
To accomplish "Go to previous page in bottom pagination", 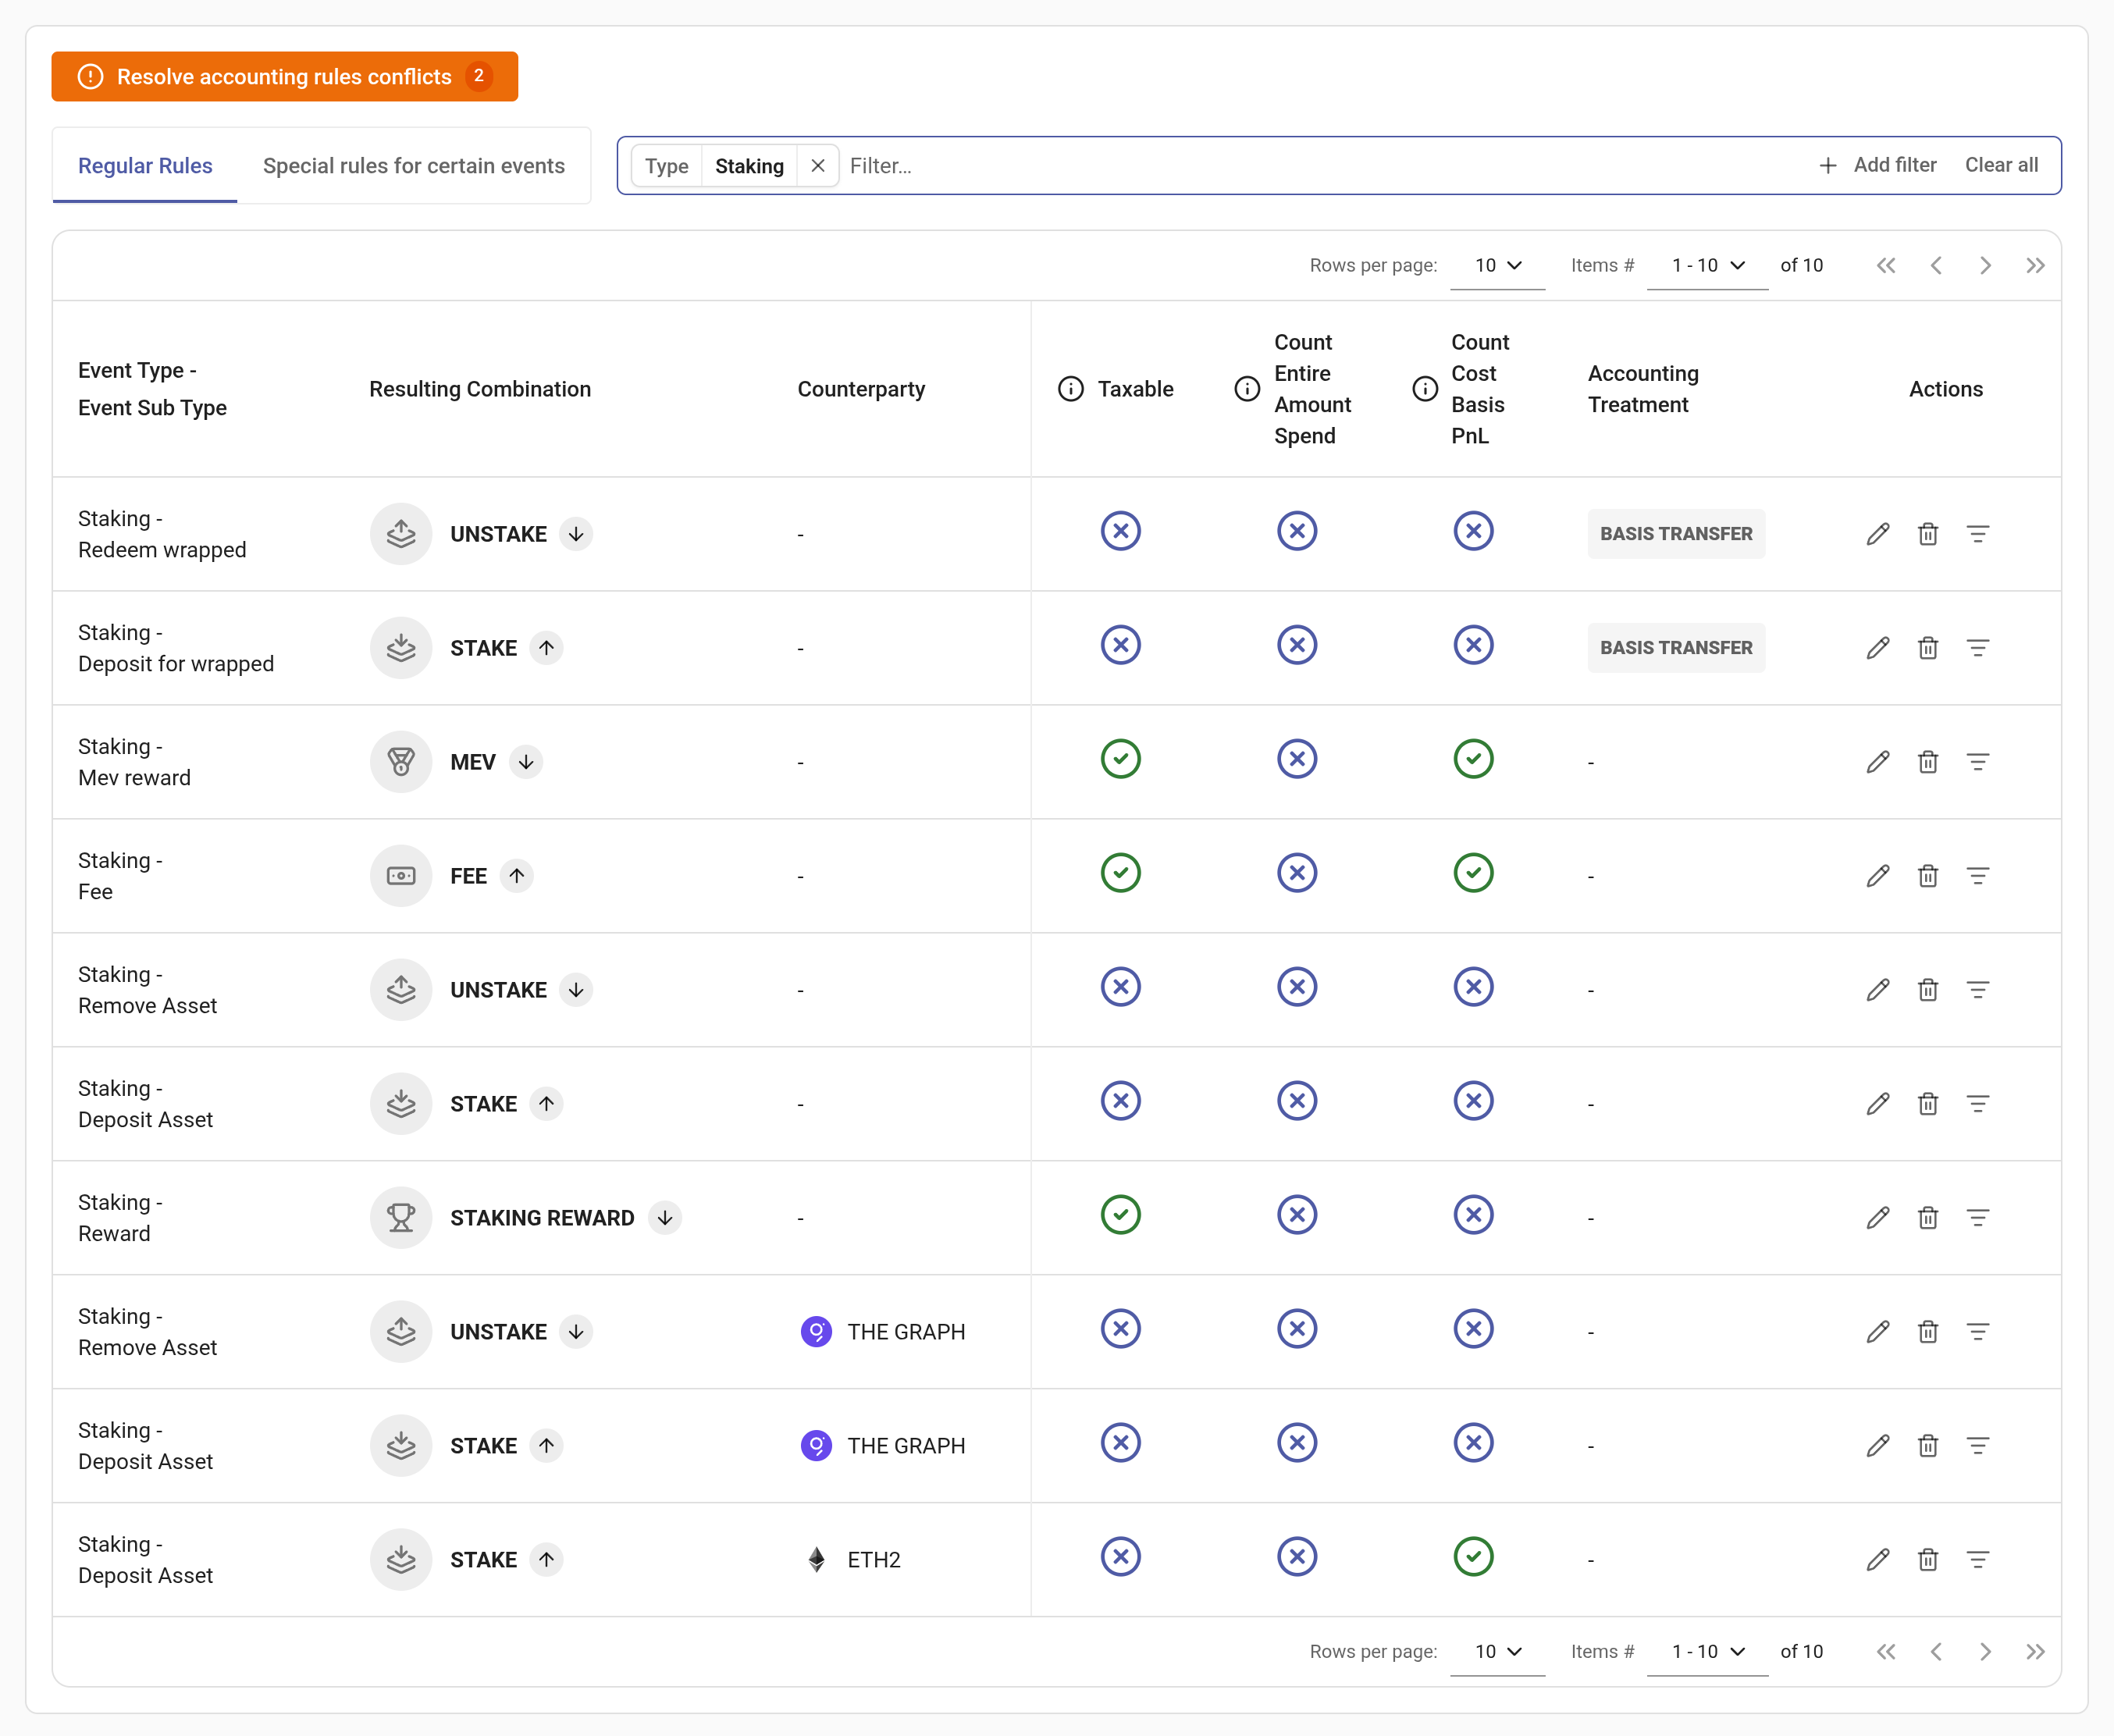I will [x=1936, y=1652].
